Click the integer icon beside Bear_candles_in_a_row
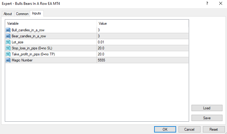The width and height of the screenshot is (227, 134). click(8, 36)
